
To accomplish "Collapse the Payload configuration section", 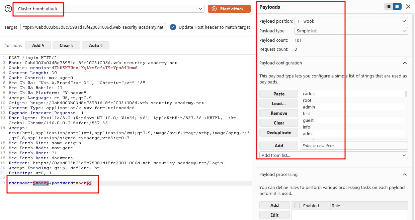I will click(x=405, y=63).
